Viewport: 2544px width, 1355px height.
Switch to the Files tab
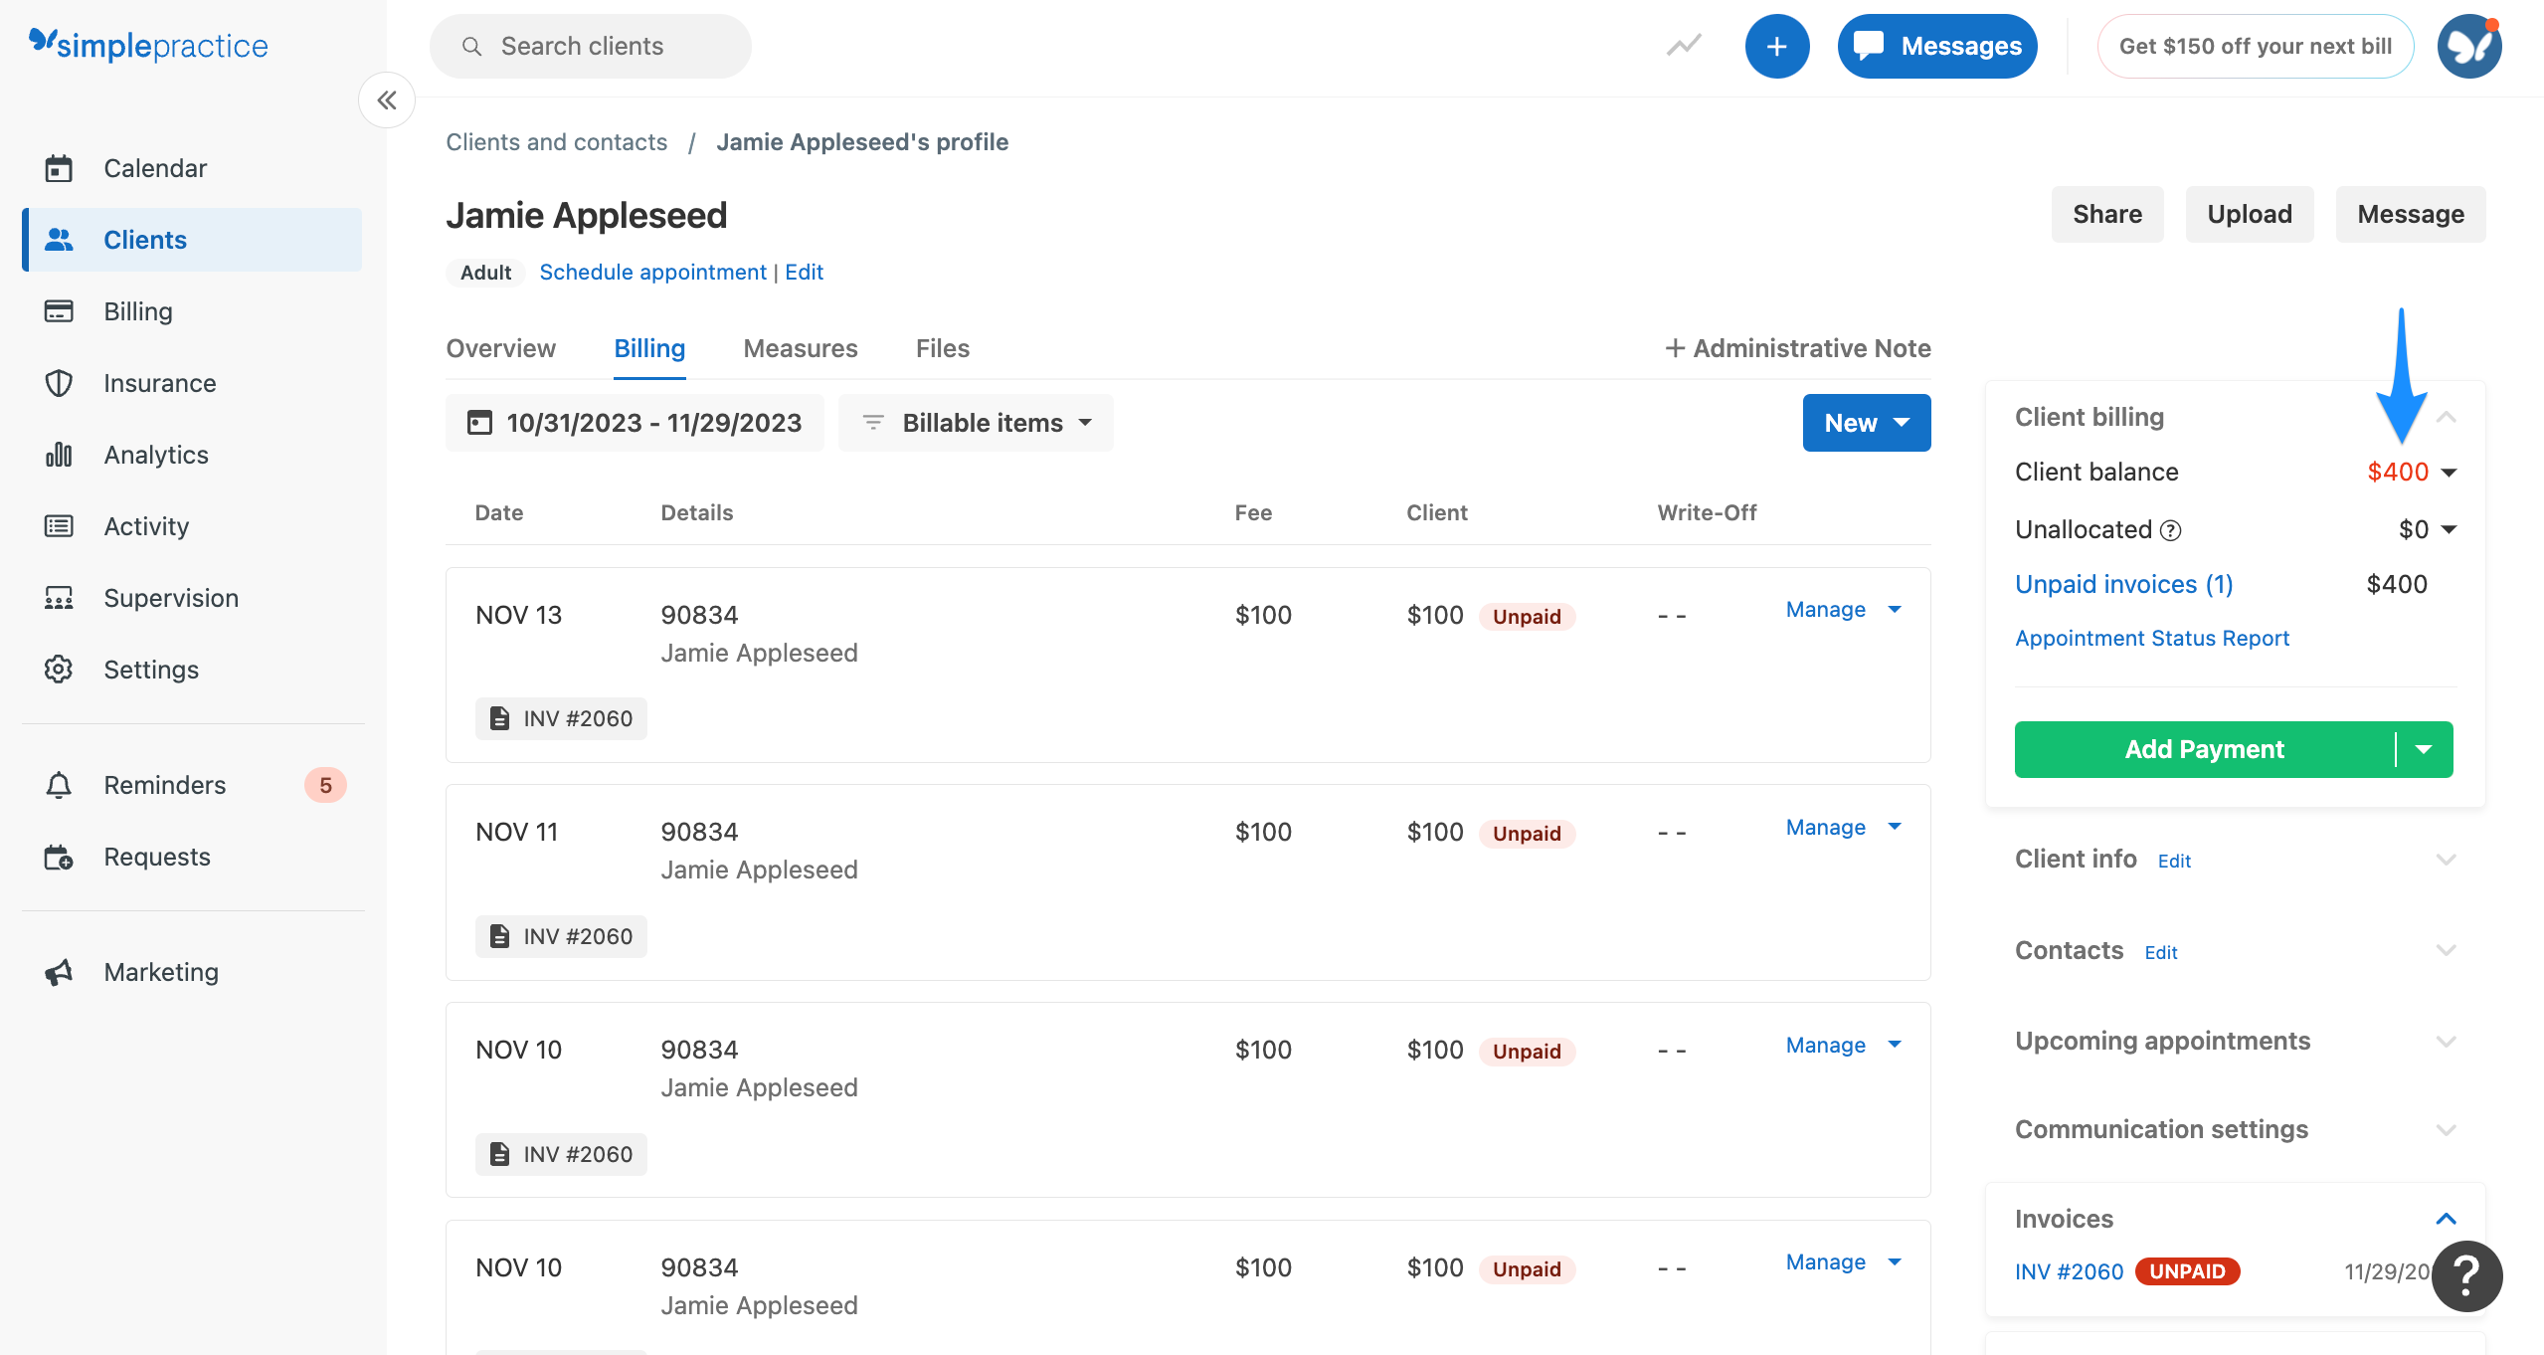942,348
